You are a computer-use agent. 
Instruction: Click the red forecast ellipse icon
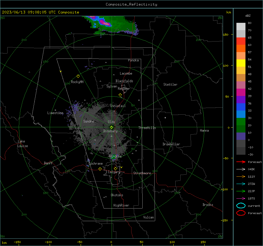coord(241,213)
